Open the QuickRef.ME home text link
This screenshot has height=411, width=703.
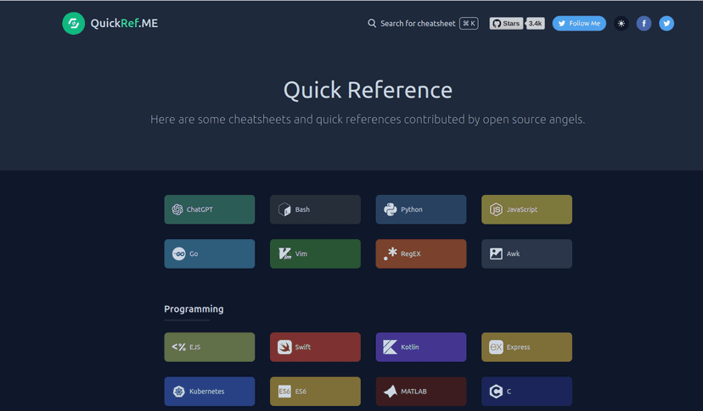coord(124,23)
